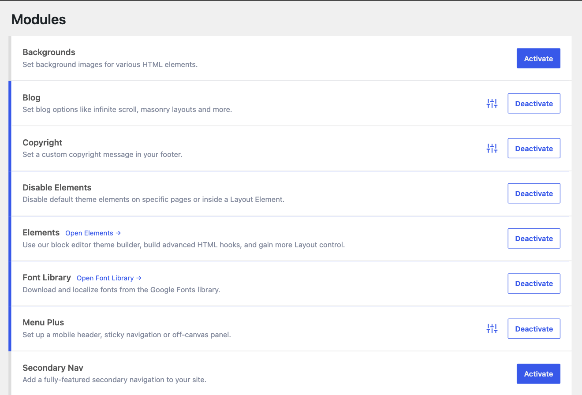Image resolution: width=582 pixels, height=395 pixels.
Task: Click description 'Disable default theme elements on specific pages'
Action: coord(153,199)
